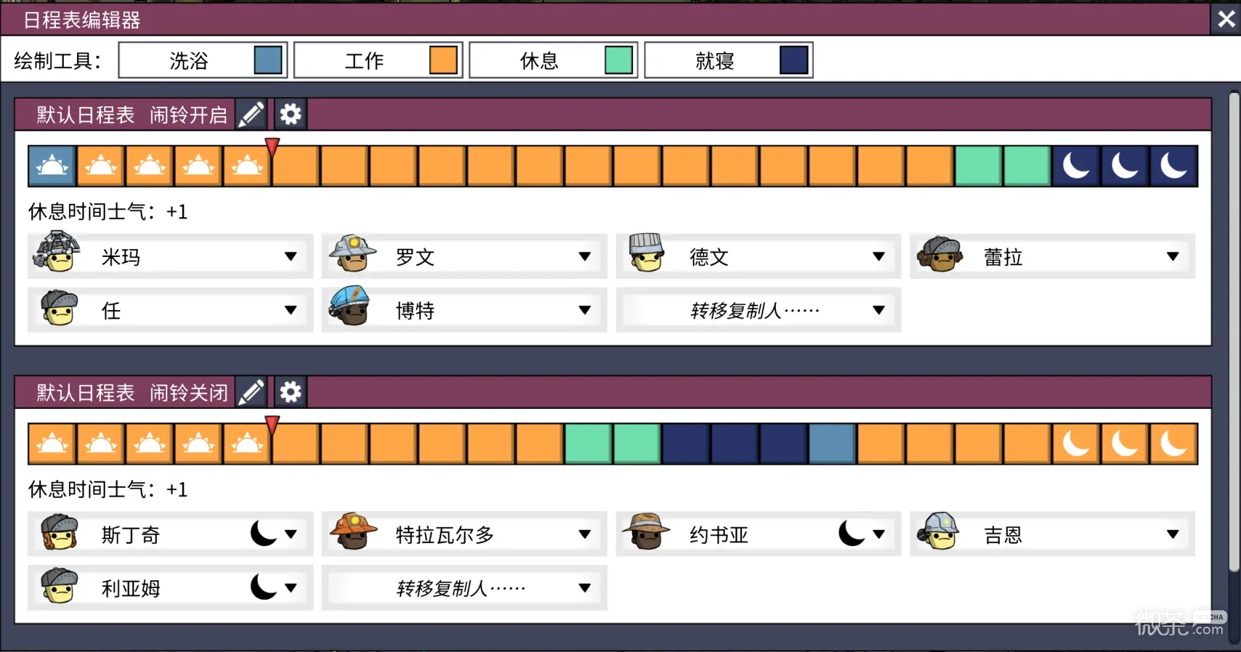The width and height of the screenshot is (1241, 652).
Task: Click the first sunrise block in 闹铃关闭 timeline
Action: click(52, 444)
